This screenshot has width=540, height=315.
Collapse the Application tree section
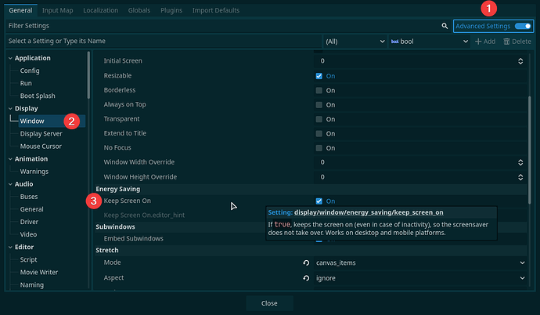(x=10, y=58)
